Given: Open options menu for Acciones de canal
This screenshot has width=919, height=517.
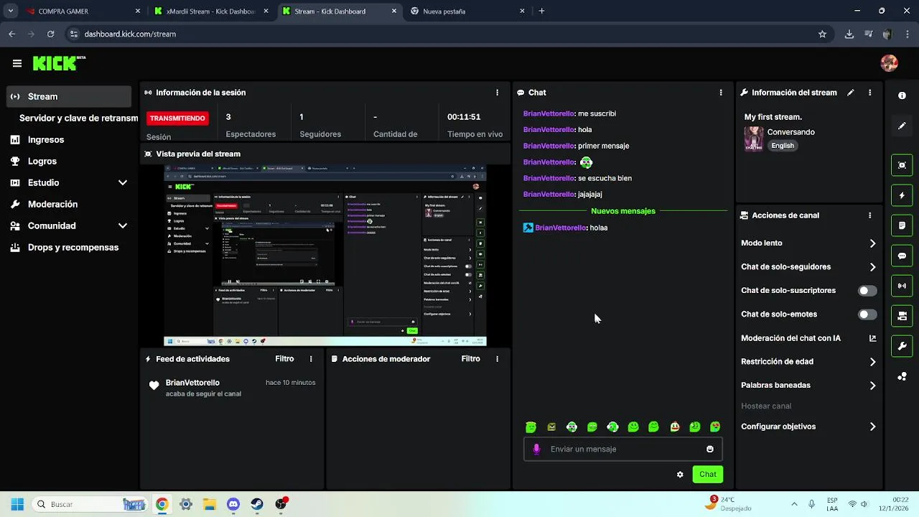Looking at the screenshot, I should click(869, 215).
